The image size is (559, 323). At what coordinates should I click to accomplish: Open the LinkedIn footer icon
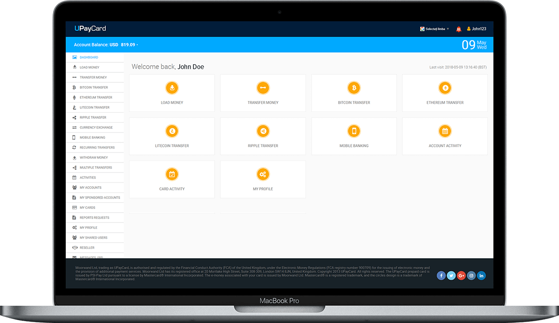481,275
